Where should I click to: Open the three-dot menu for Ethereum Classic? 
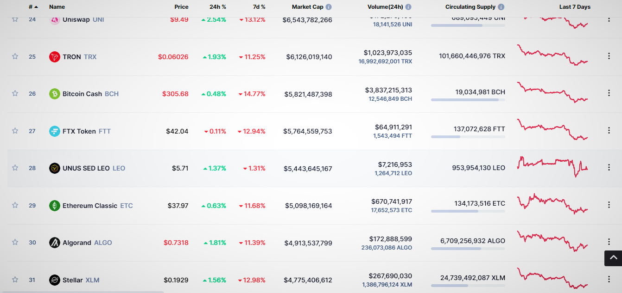coord(609,205)
